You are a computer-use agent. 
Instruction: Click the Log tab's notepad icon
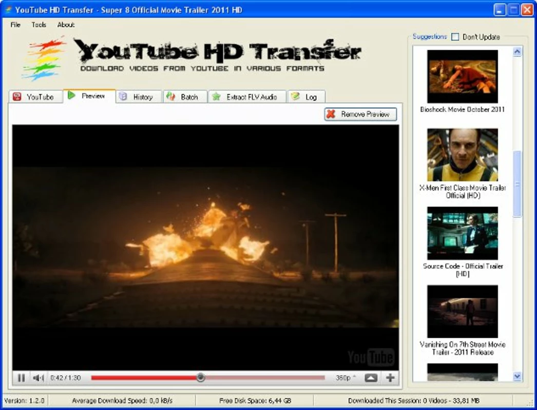[x=295, y=96]
